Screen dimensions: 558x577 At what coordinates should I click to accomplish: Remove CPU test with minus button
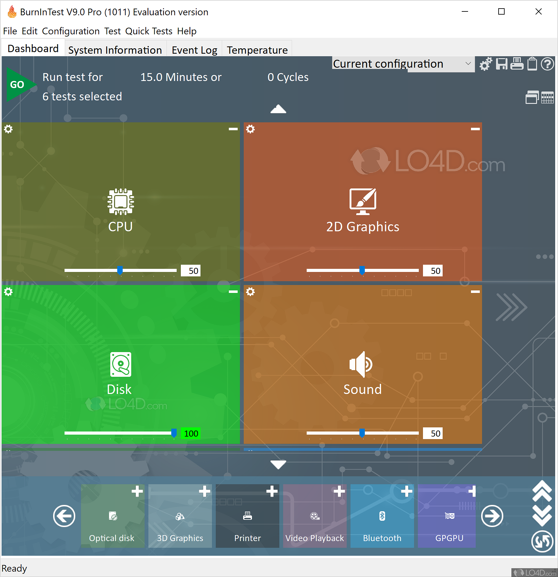(x=233, y=129)
